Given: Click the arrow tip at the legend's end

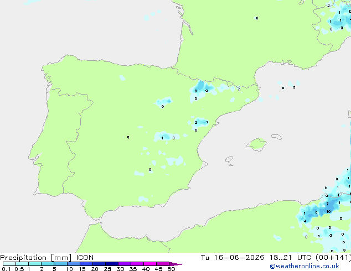Looking at the screenshot, I should 175,264.
